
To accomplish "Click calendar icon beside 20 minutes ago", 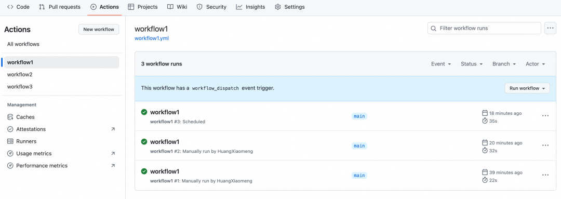I will (x=485, y=142).
